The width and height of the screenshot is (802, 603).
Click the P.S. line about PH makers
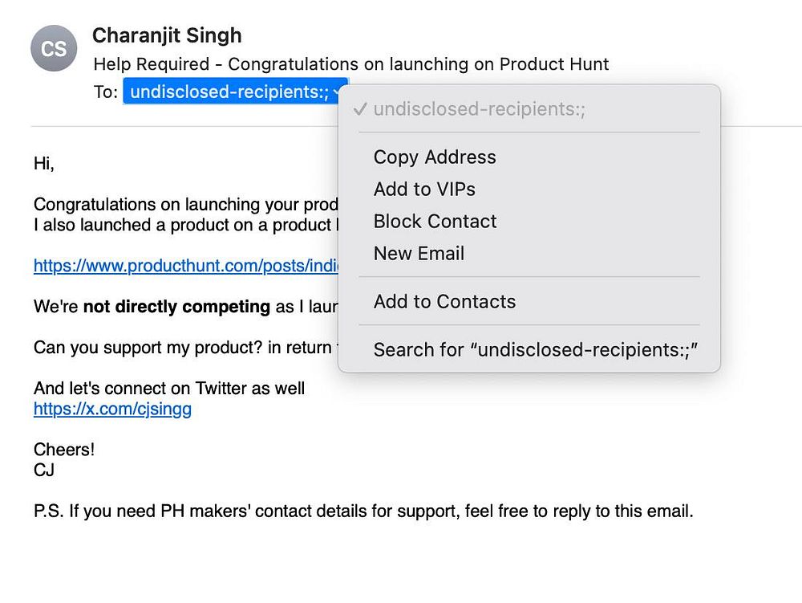(x=363, y=511)
